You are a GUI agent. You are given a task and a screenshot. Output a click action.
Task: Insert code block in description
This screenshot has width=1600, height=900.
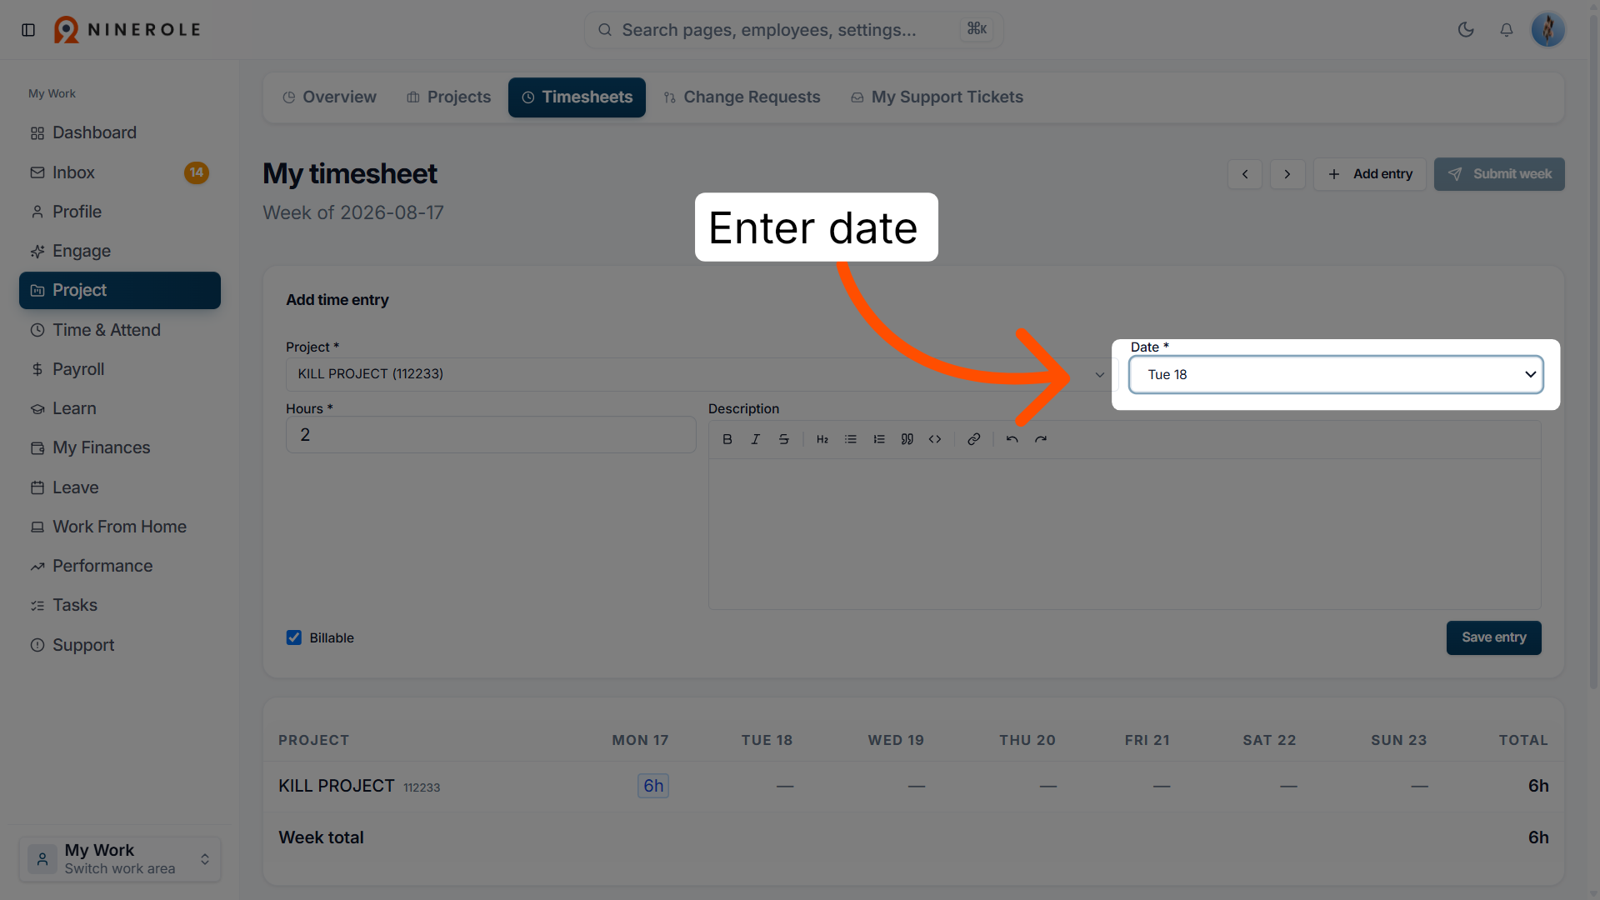click(x=935, y=439)
